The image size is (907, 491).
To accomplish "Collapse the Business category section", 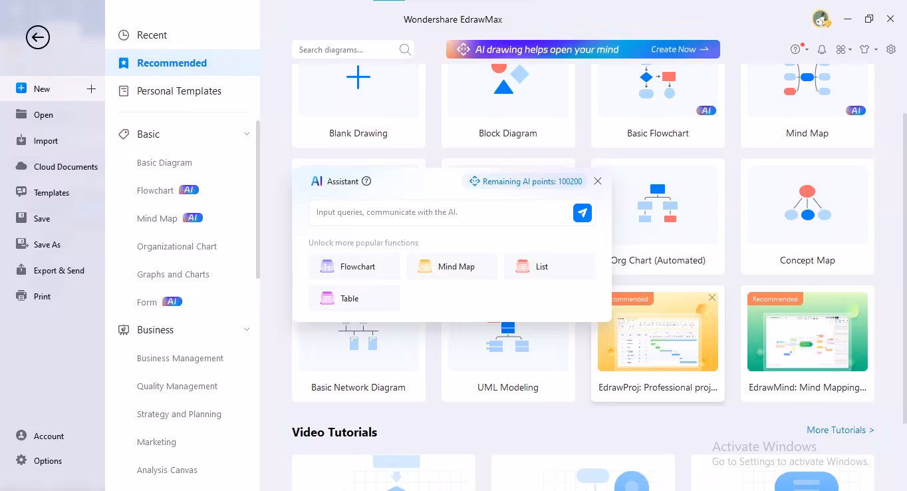I will [x=247, y=329].
